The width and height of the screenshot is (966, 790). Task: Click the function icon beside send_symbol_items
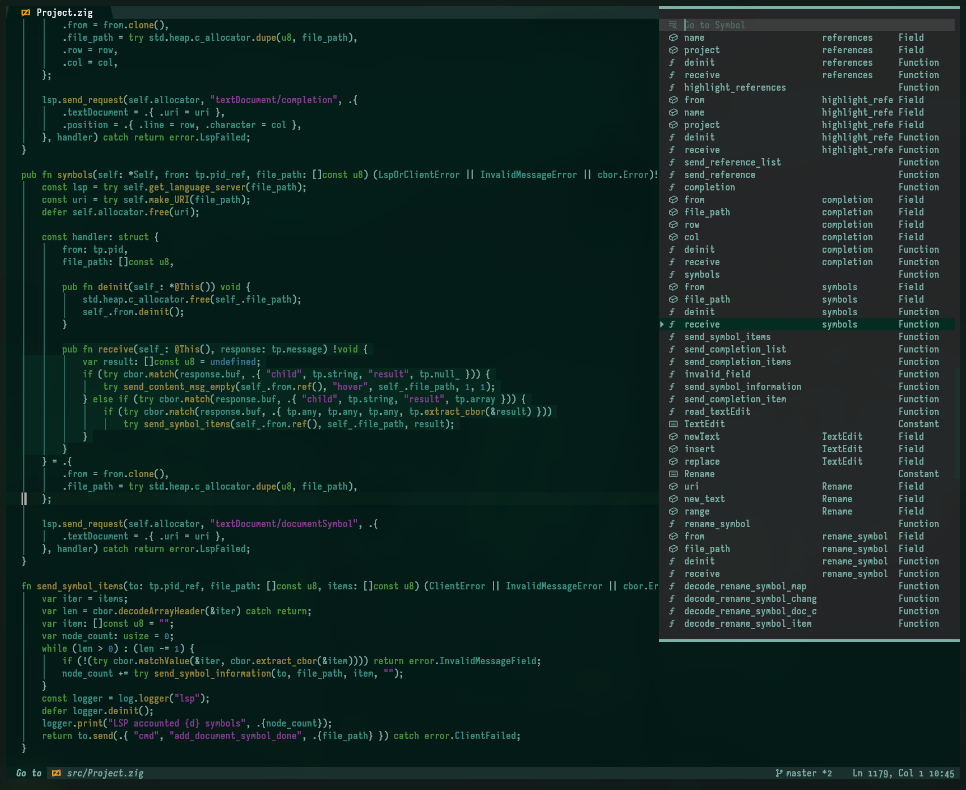(x=673, y=337)
